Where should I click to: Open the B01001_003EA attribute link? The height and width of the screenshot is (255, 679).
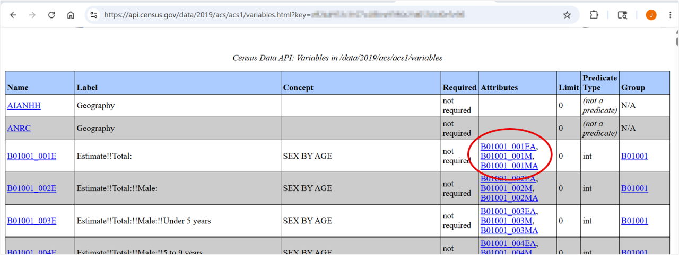(x=508, y=211)
